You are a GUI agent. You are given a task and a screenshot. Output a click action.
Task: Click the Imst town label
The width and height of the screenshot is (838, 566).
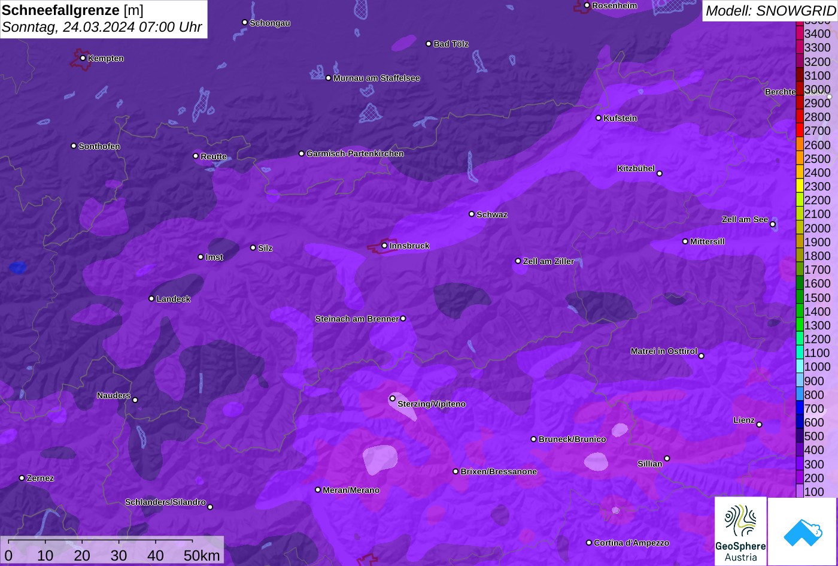point(214,258)
